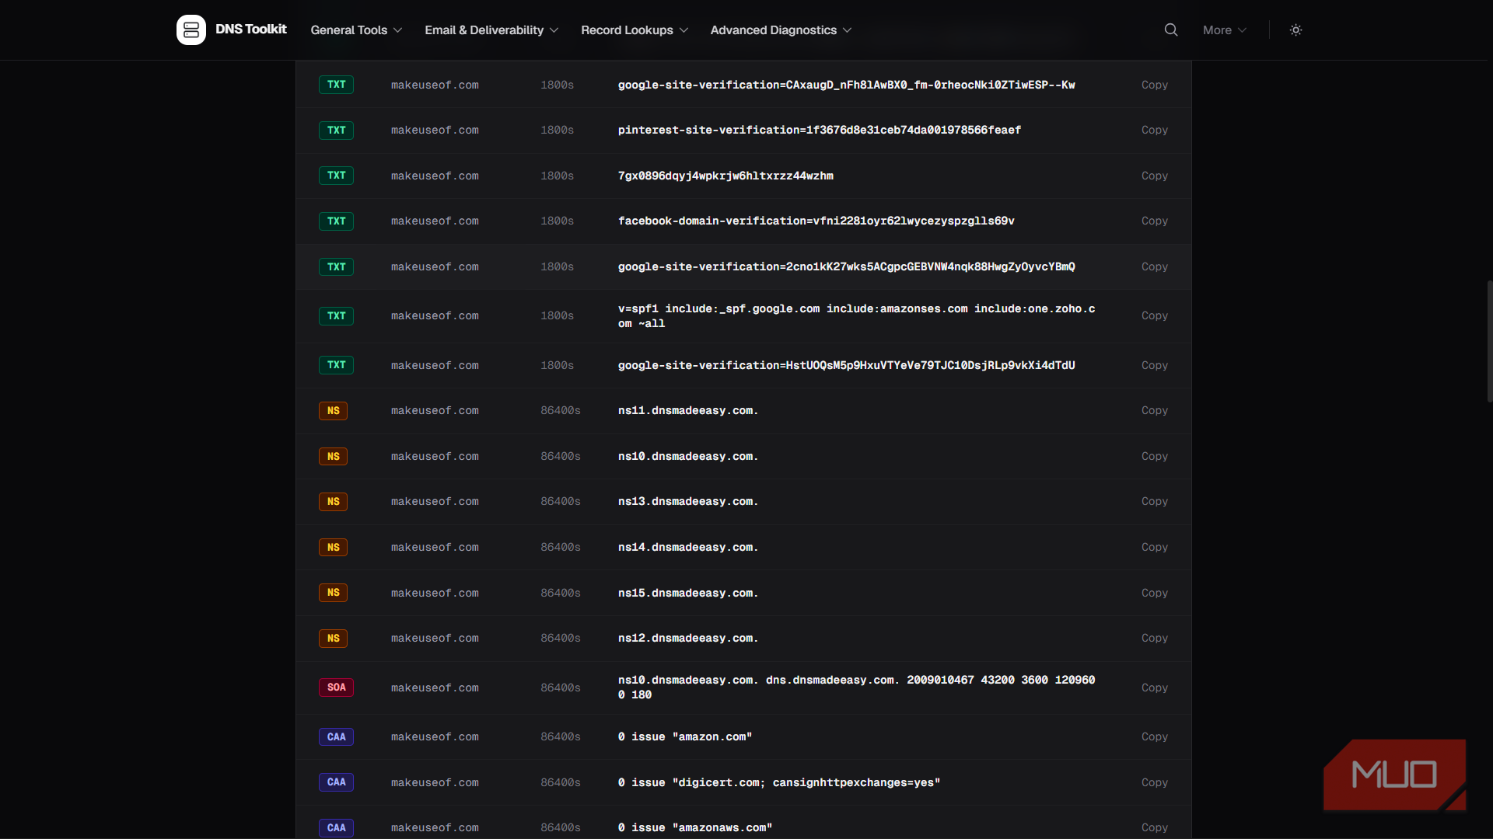Open the Record Lookups dropdown
Viewport: 1493px width, 839px height.
point(635,30)
